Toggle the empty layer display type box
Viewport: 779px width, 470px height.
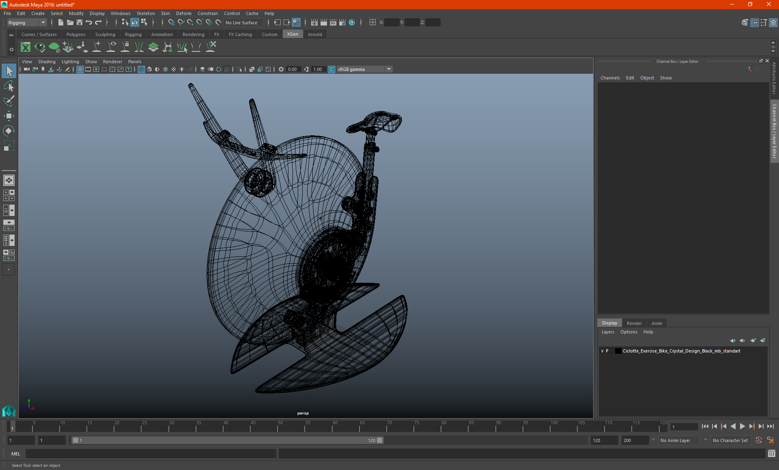point(612,351)
